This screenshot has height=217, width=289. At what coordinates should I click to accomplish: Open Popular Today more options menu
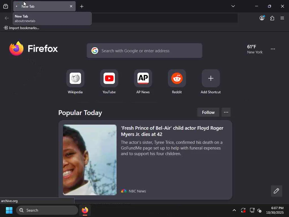click(x=226, y=112)
